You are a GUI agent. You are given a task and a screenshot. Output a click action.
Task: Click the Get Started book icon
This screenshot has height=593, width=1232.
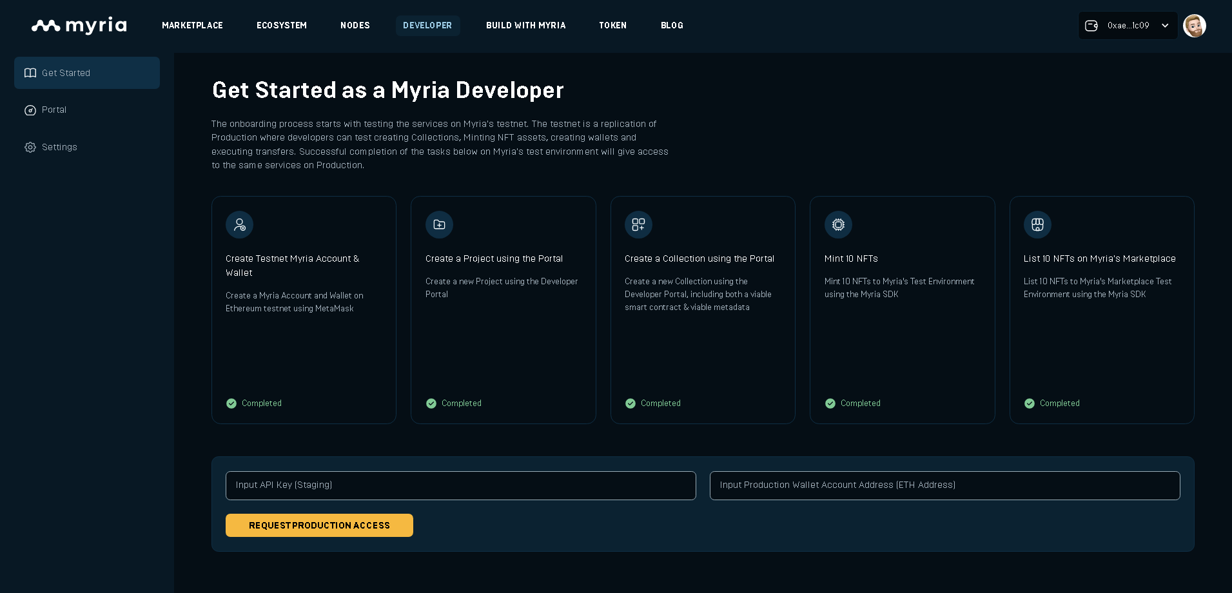click(30, 73)
